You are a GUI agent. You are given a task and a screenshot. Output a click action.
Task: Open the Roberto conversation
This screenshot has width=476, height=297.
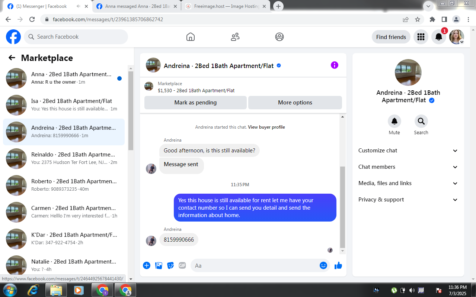(64, 185)
